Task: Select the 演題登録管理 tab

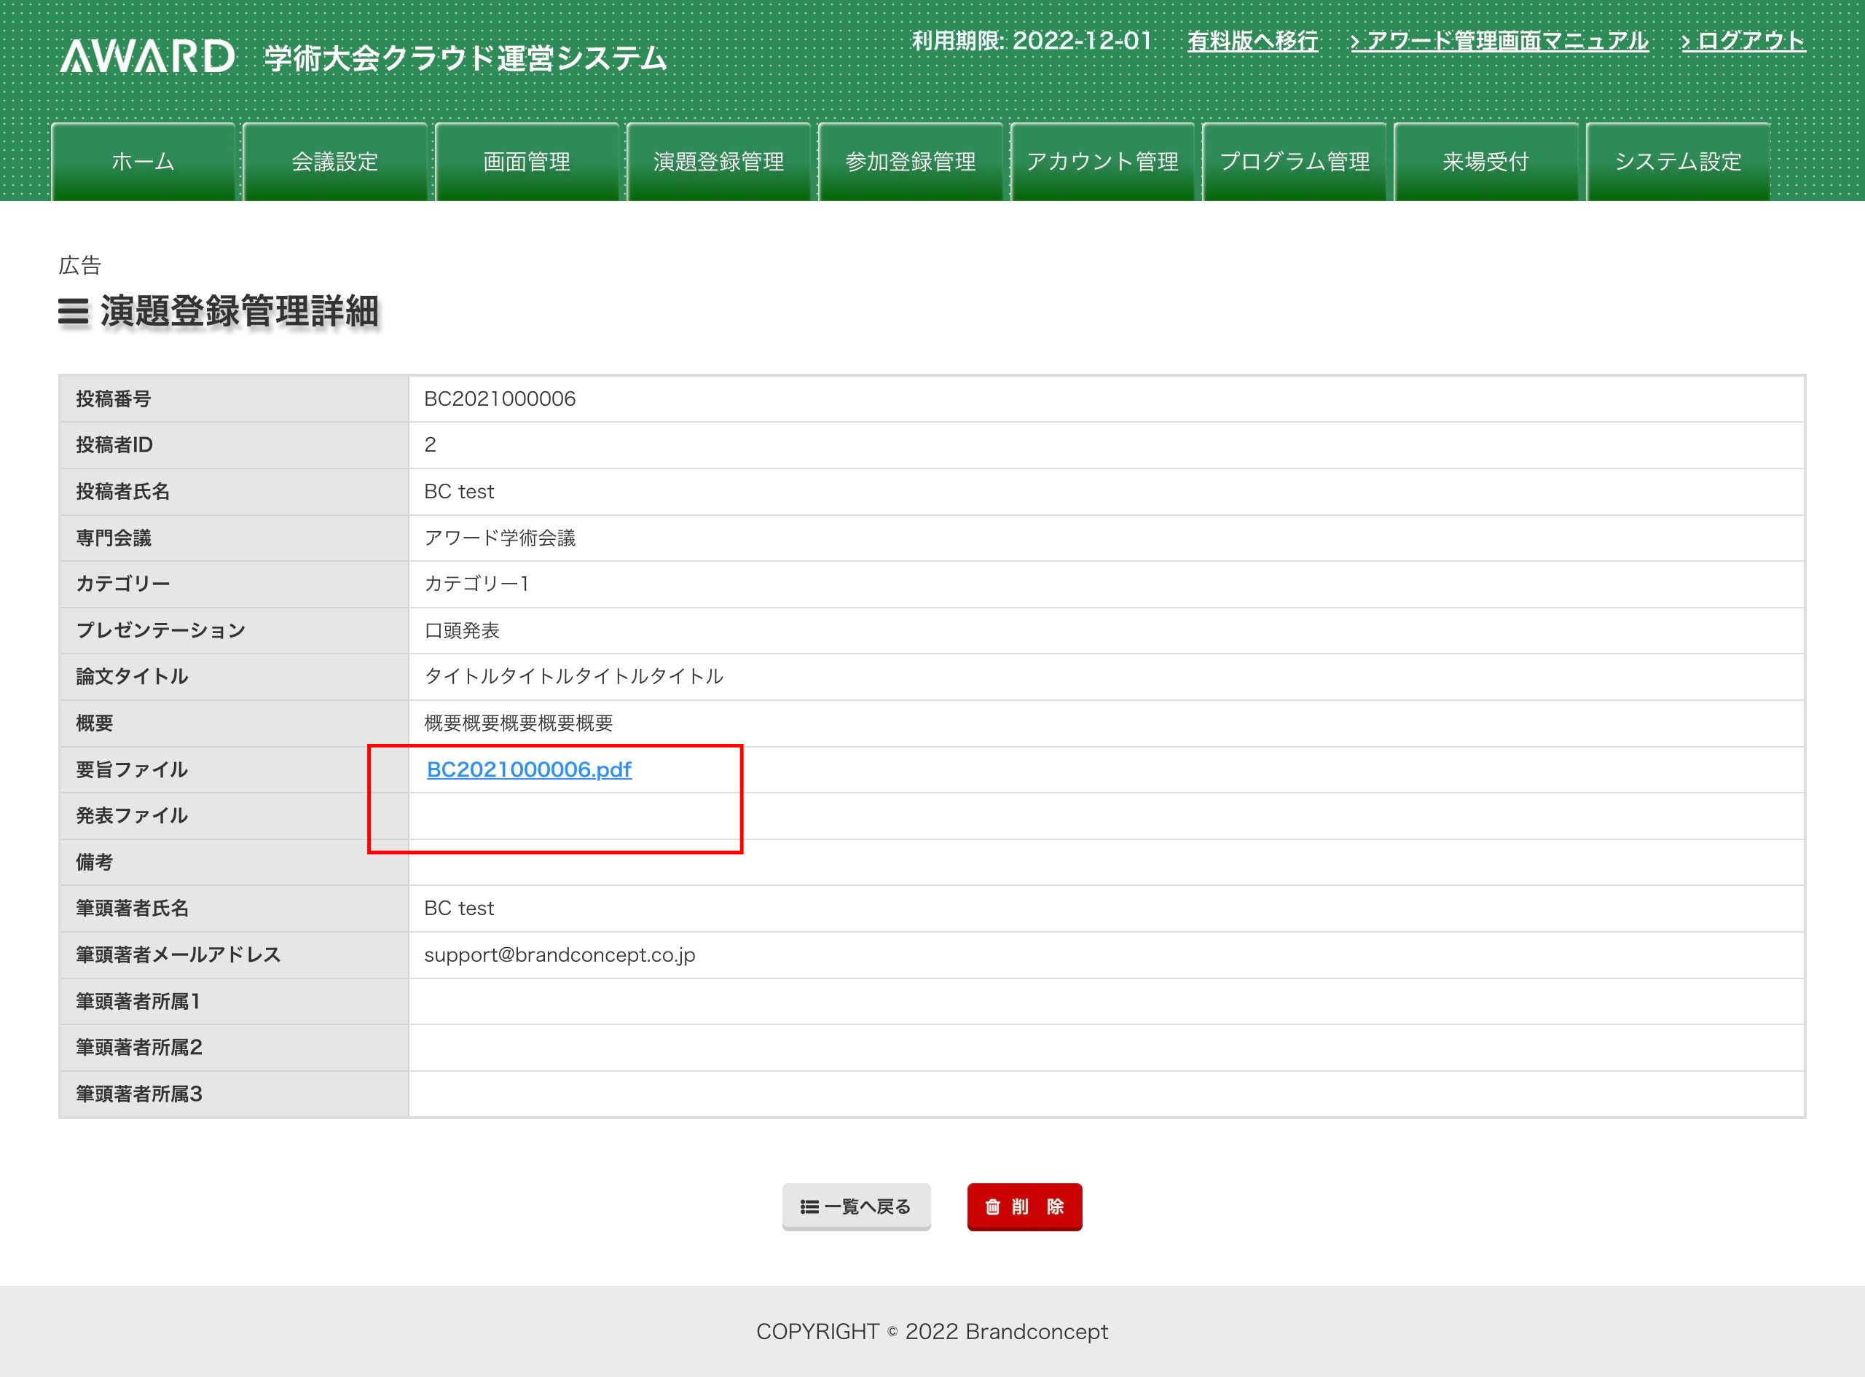Action: [718, 162]
